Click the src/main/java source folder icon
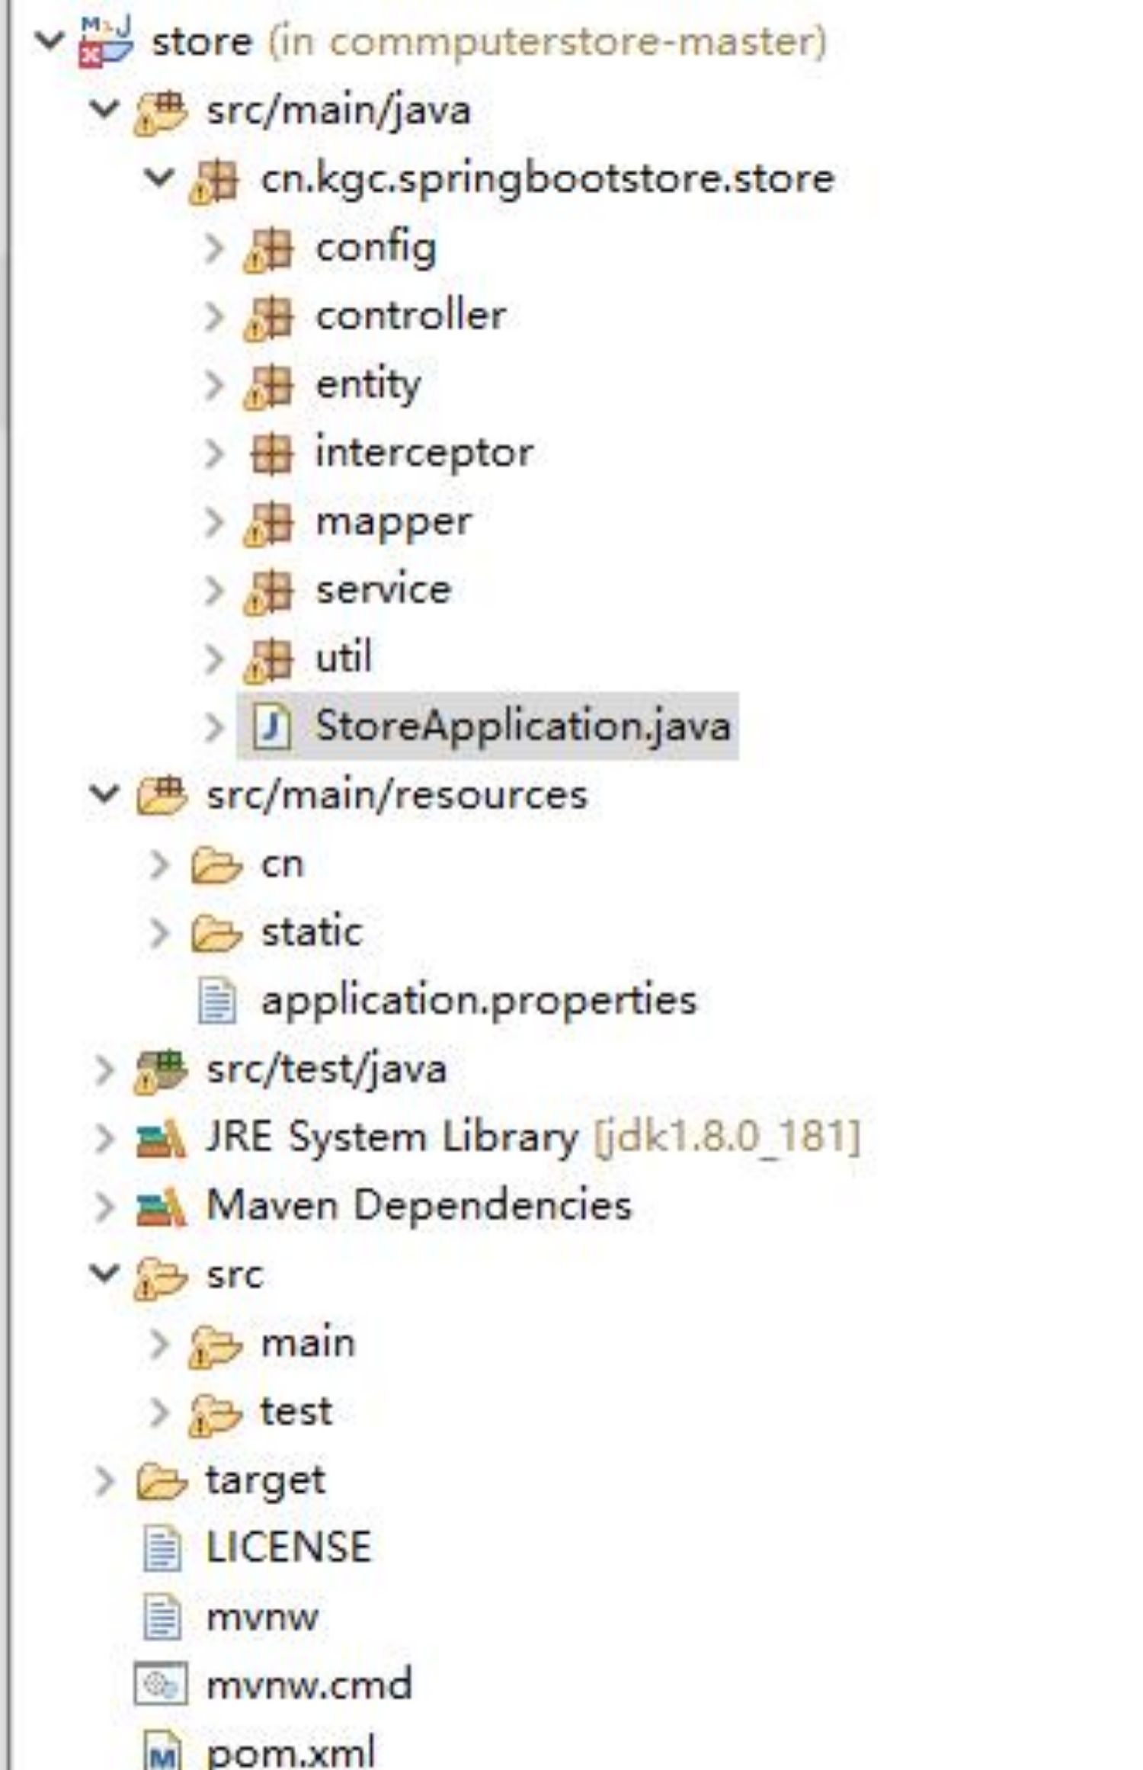 (161, 112)
